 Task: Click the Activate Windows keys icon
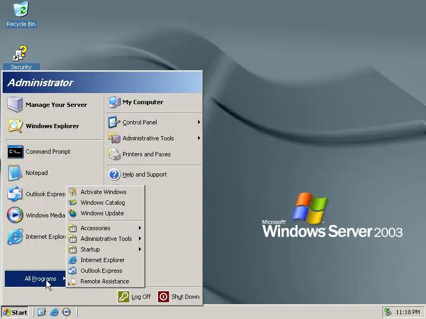[x=72, y=192]
